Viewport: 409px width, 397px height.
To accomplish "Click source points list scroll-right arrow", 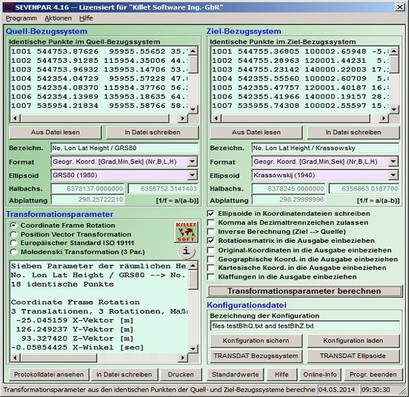I will click(x=182, y=118).
